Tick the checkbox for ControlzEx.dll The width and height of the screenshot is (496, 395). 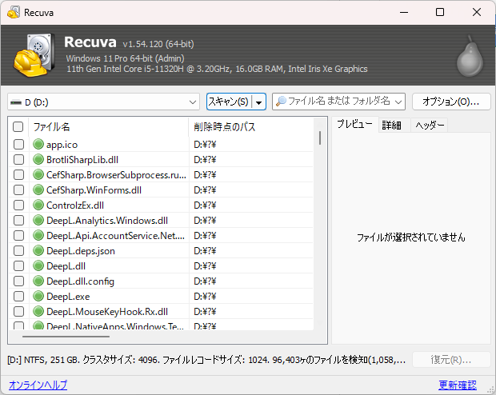click(x=18, y=205)
